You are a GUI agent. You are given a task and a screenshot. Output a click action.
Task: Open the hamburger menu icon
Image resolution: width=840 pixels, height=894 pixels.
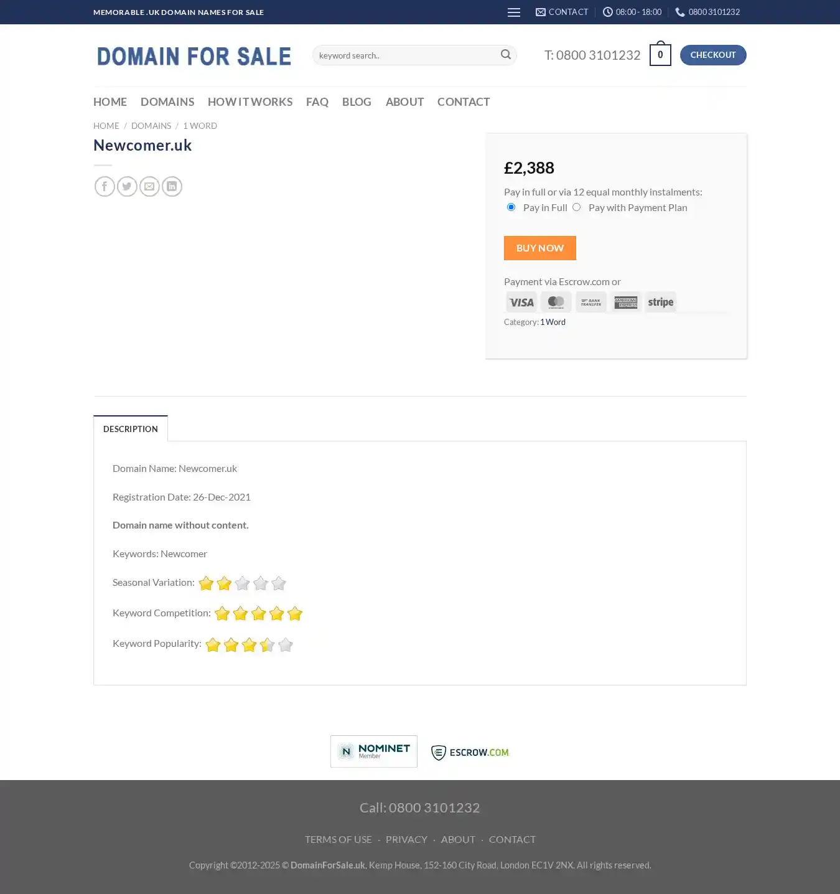pos(514,12)
